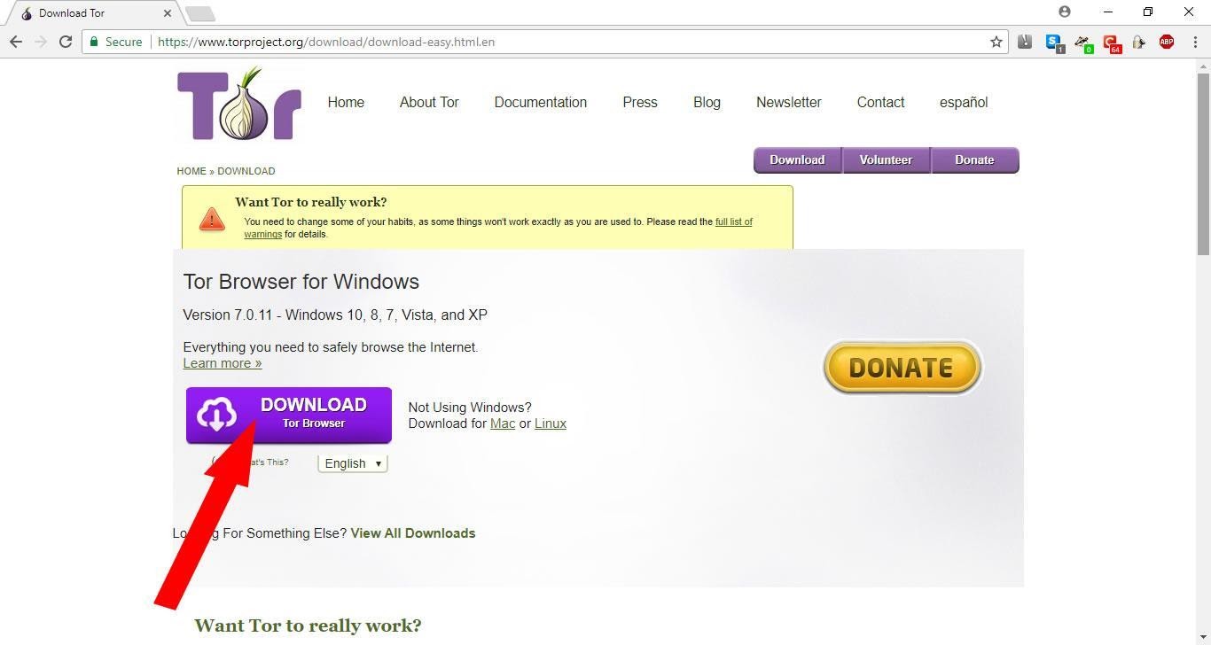
Task: Click the purple Download tab button
Action: pos(797,160)
